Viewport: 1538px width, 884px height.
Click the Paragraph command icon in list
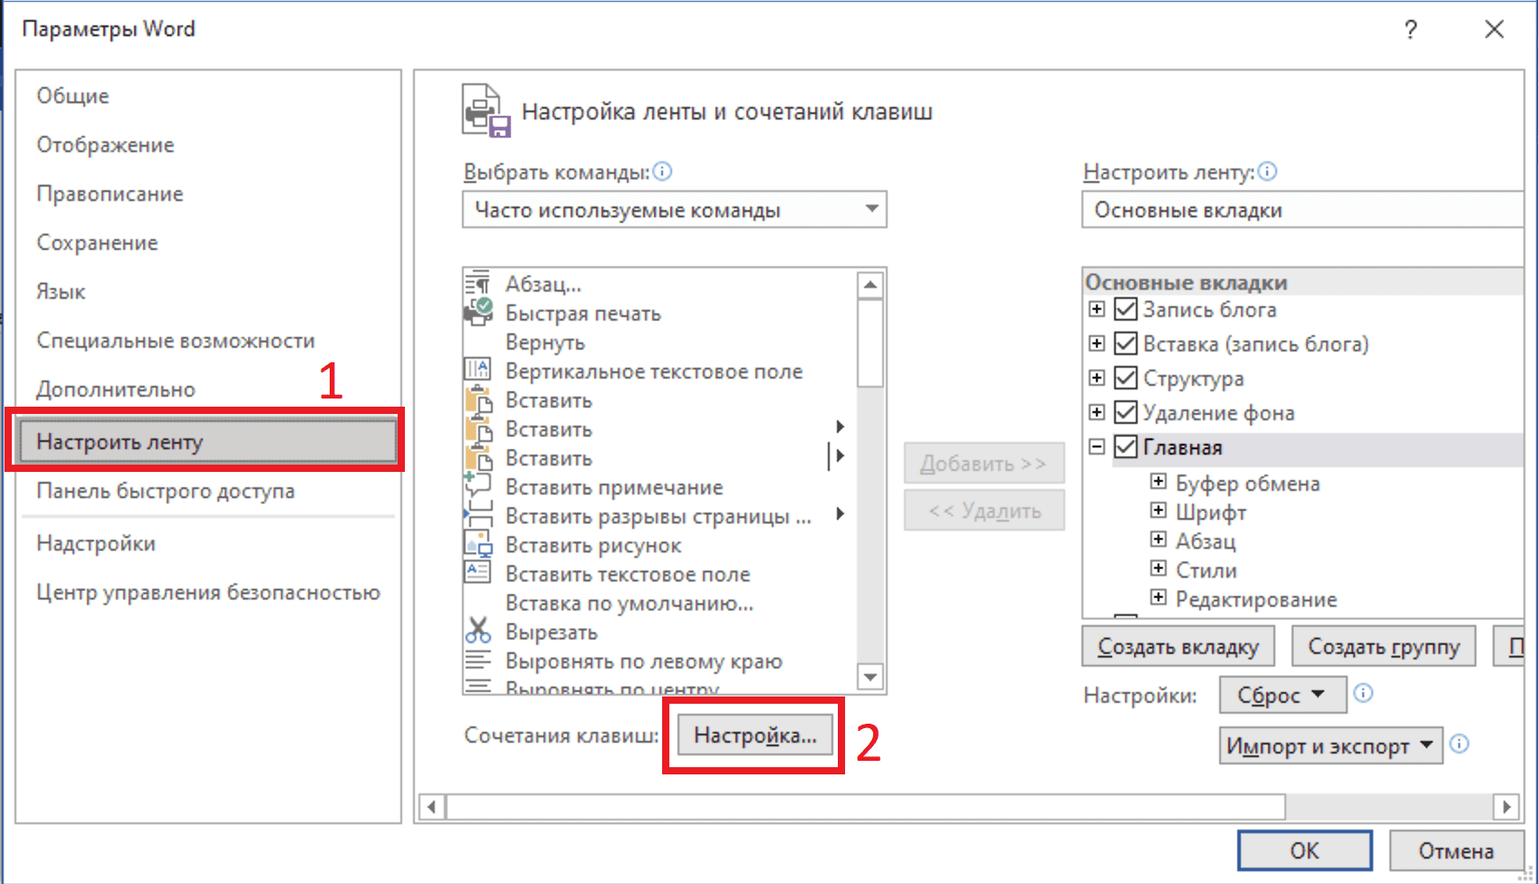click(x=477, y=284)
